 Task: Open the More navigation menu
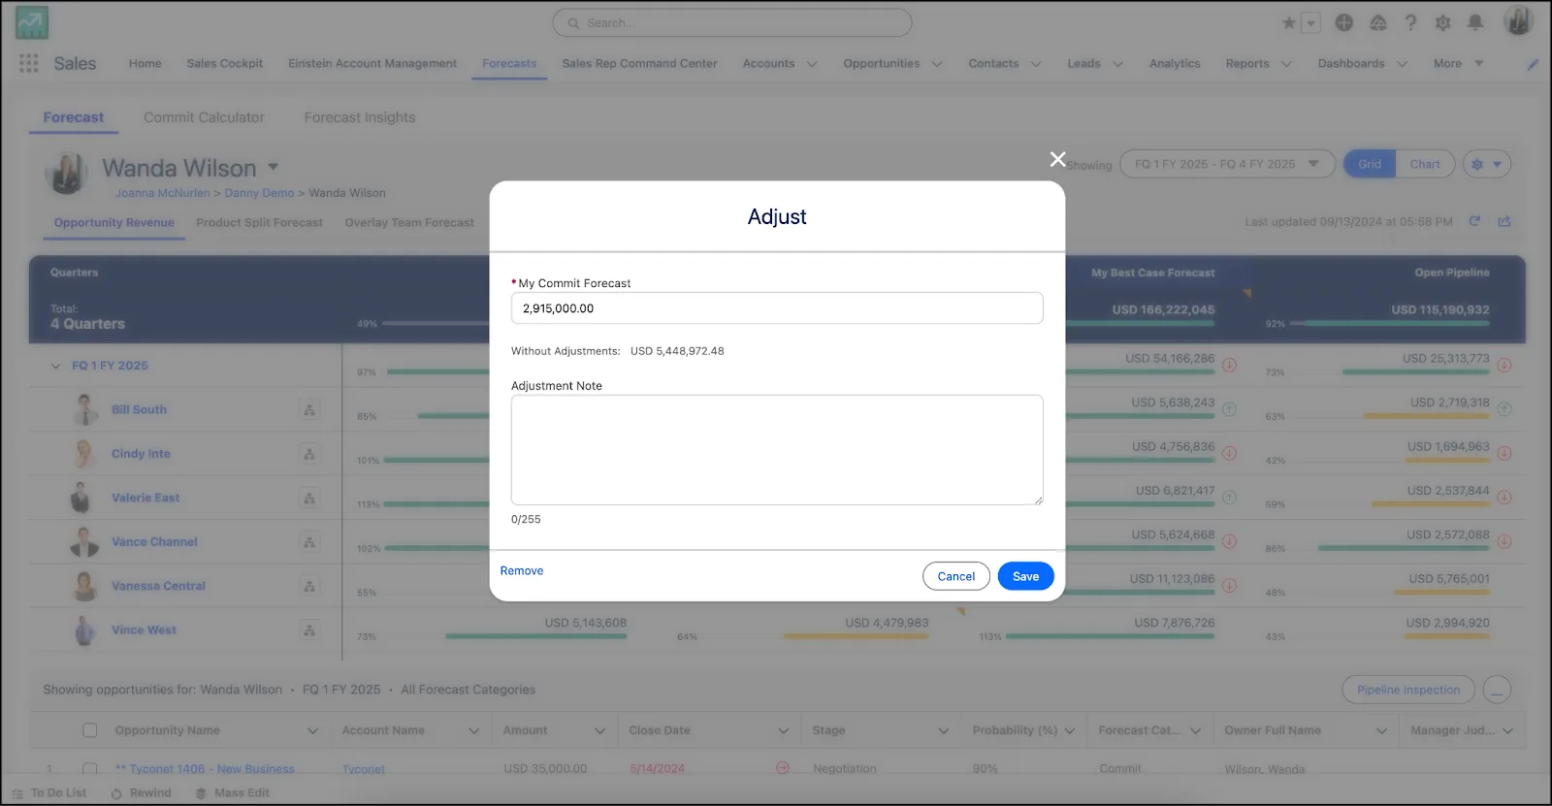(x=1458, y=63)
